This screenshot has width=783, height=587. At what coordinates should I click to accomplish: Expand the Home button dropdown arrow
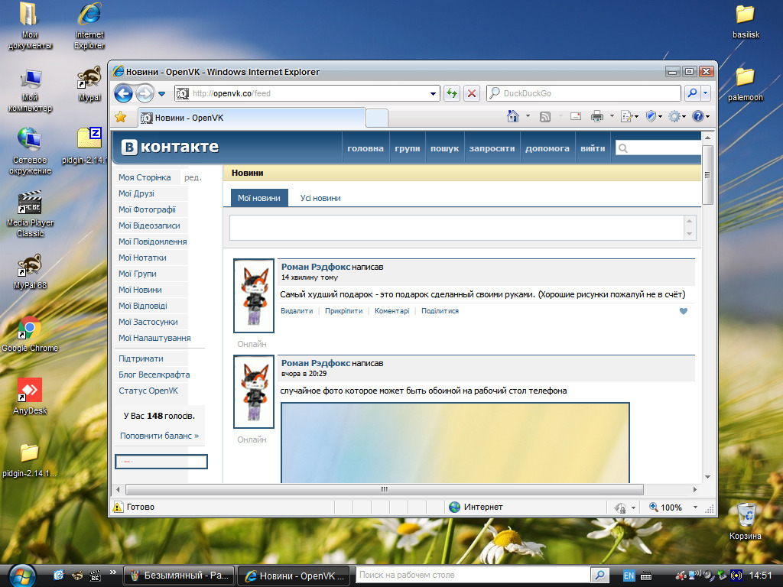pos(528,116)
